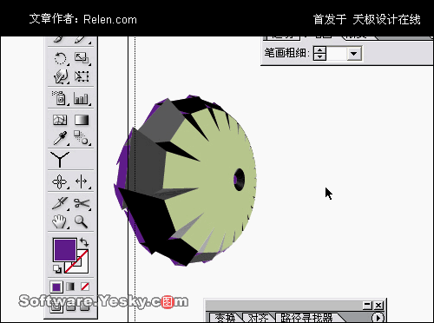Viewport: 434px width, 323px height.
Task: Reset to default fill and stroke
Action: pos(57,269)
